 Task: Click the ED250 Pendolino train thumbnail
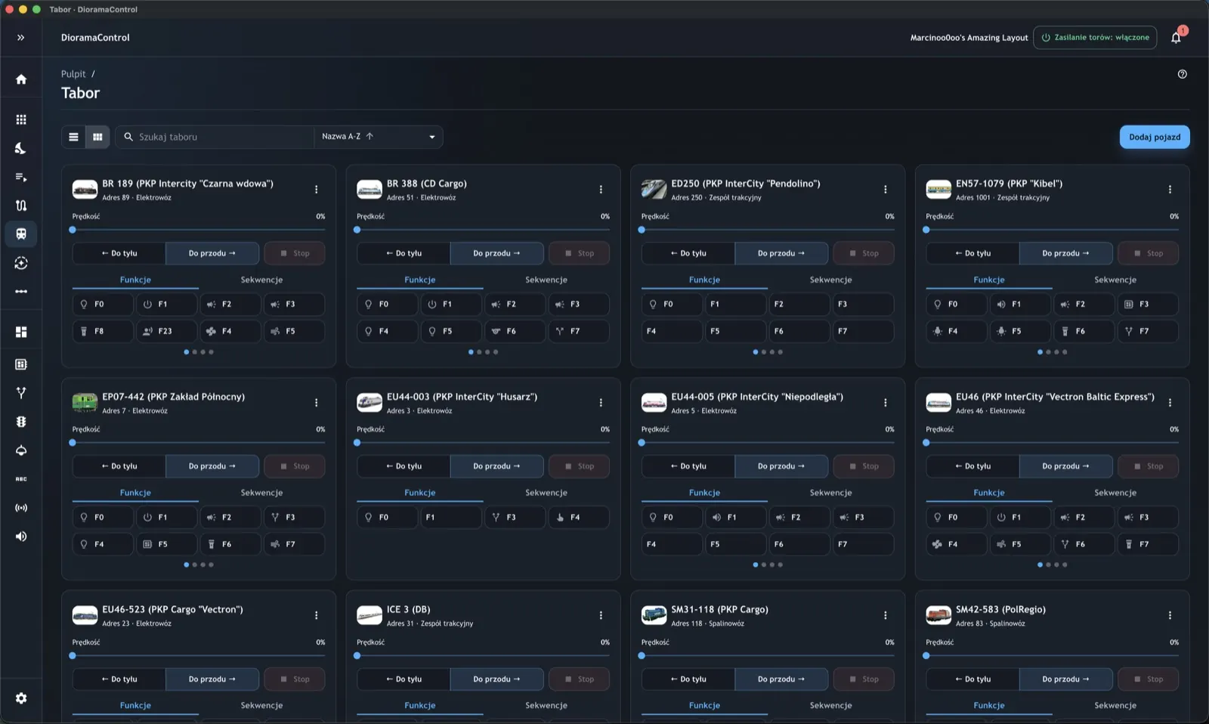(x=654, y=189)
